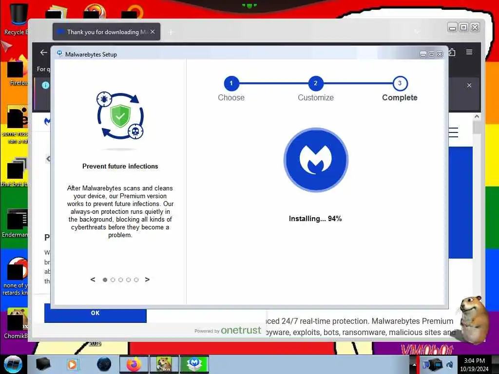Click the onetrust link

tap(241, 331)
